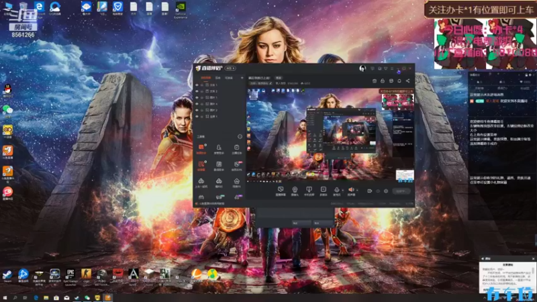
Task: Open File Explorer from the taskbar
Action: (x=46, y=298)
